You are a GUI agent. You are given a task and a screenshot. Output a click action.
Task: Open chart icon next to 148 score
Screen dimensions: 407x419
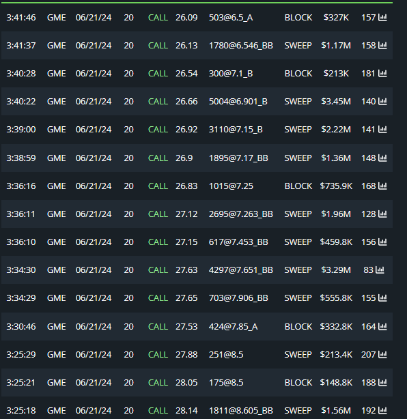coord(382,158)
